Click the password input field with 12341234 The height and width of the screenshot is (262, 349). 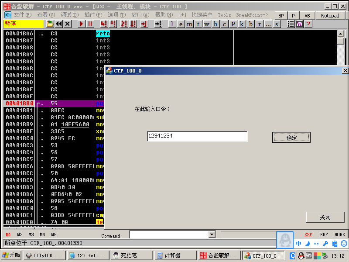(x=197, y=136)
